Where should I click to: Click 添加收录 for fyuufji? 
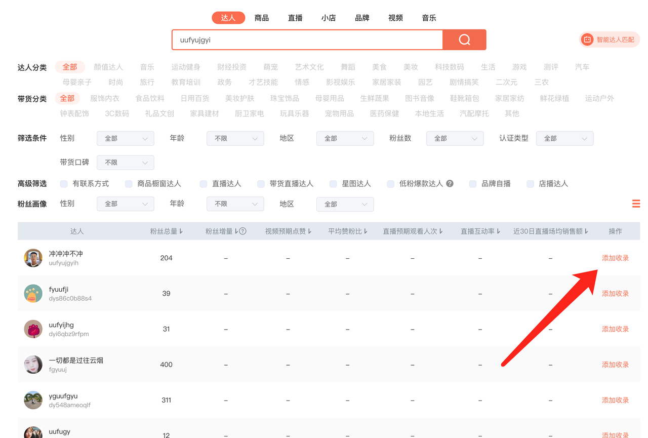615,294
